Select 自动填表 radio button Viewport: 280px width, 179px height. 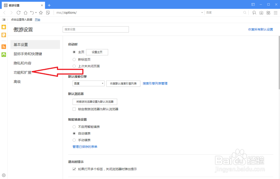[x=74, y=133]
